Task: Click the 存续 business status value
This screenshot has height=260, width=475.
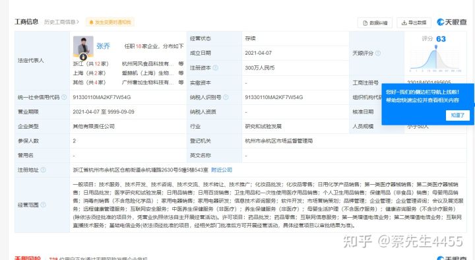Action: tap(250, 38)
